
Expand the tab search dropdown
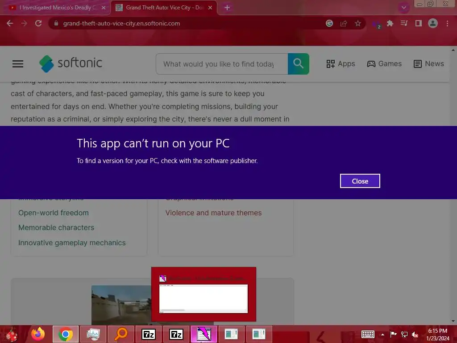click(x=403, y=8)
